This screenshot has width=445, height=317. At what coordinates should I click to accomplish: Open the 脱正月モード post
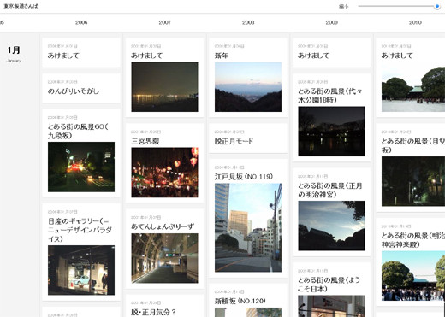248,138
